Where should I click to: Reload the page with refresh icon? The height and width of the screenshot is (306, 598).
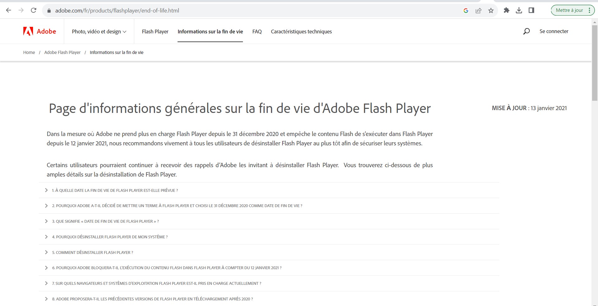(x=34, y=10)
